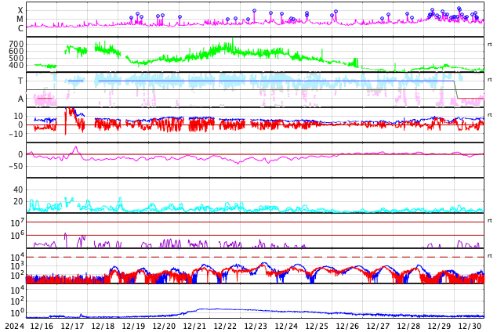
Task: Click 10^4 label beside the dashed red line
Action: (x=17, y=257)
